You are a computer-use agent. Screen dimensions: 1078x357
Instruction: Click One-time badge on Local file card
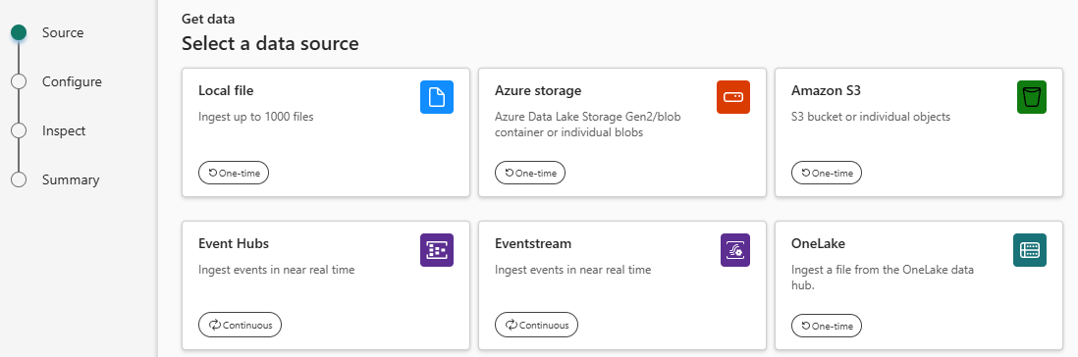(x=234, y=173)
